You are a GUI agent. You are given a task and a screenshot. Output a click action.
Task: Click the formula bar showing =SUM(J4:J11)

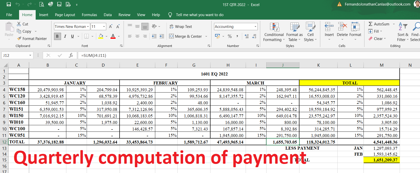pyautogui.click(x=249, y=55)
